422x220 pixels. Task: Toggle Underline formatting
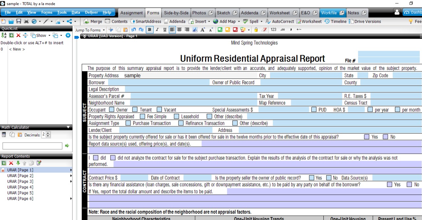coord(165,30)
